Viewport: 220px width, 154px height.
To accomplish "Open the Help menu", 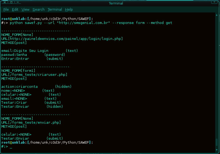I will click(x=69, y=10).
